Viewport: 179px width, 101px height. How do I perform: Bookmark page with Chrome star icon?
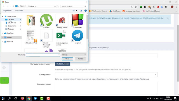(x=136, y=7)
